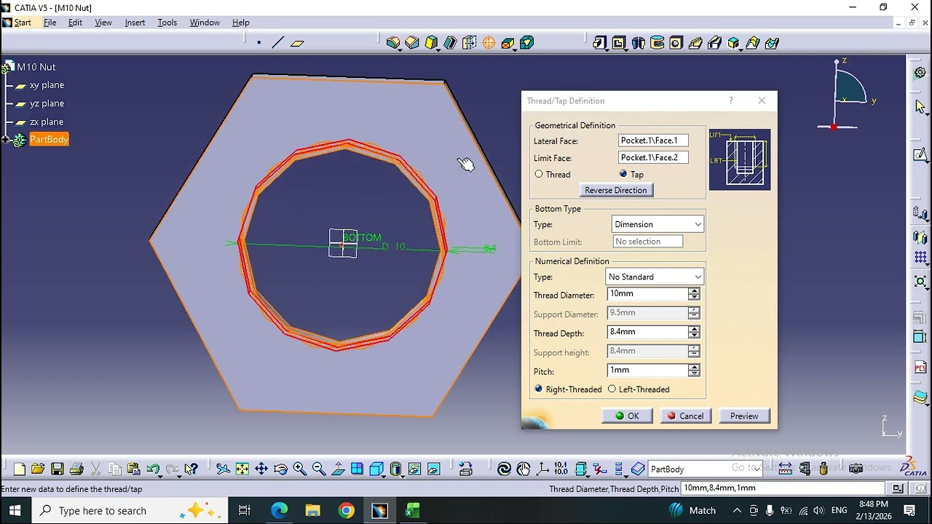The image size is (932, 524).
Task: Open File Explorer from the taskbar
Action: 313,510
